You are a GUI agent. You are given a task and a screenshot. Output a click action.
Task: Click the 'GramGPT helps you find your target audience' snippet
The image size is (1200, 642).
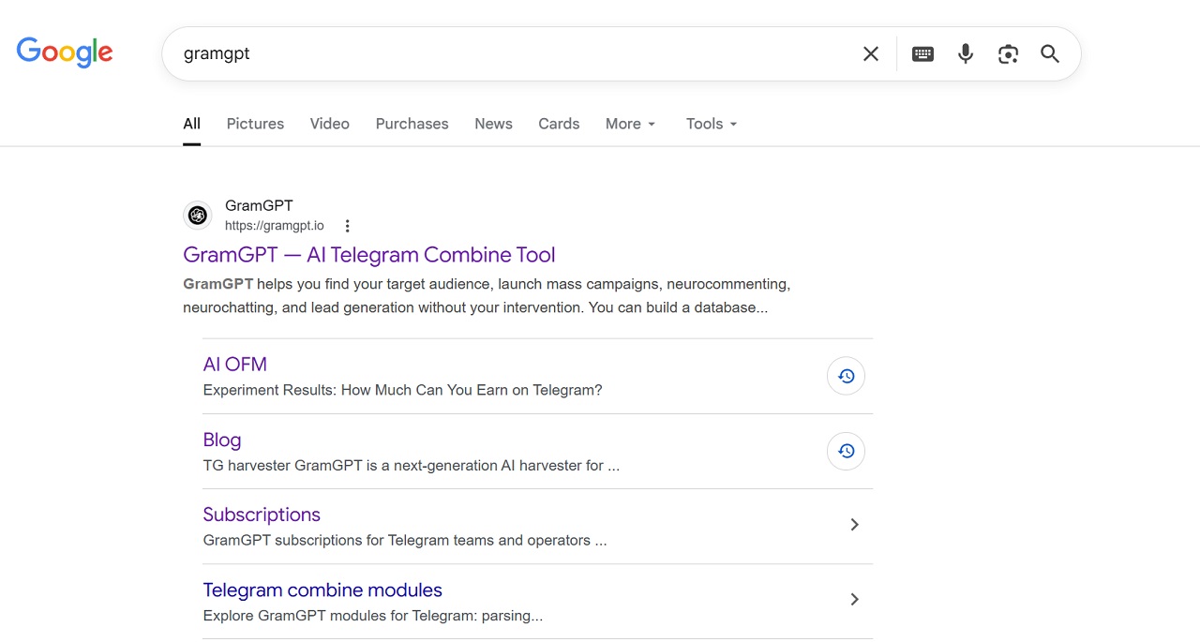point(487,295)
